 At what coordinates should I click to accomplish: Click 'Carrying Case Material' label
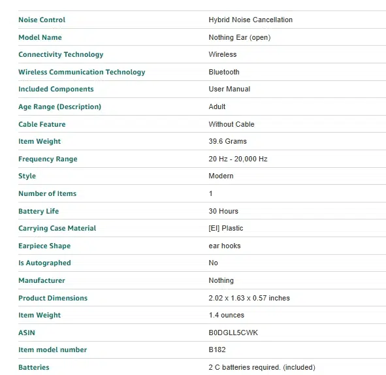point(57,228)
